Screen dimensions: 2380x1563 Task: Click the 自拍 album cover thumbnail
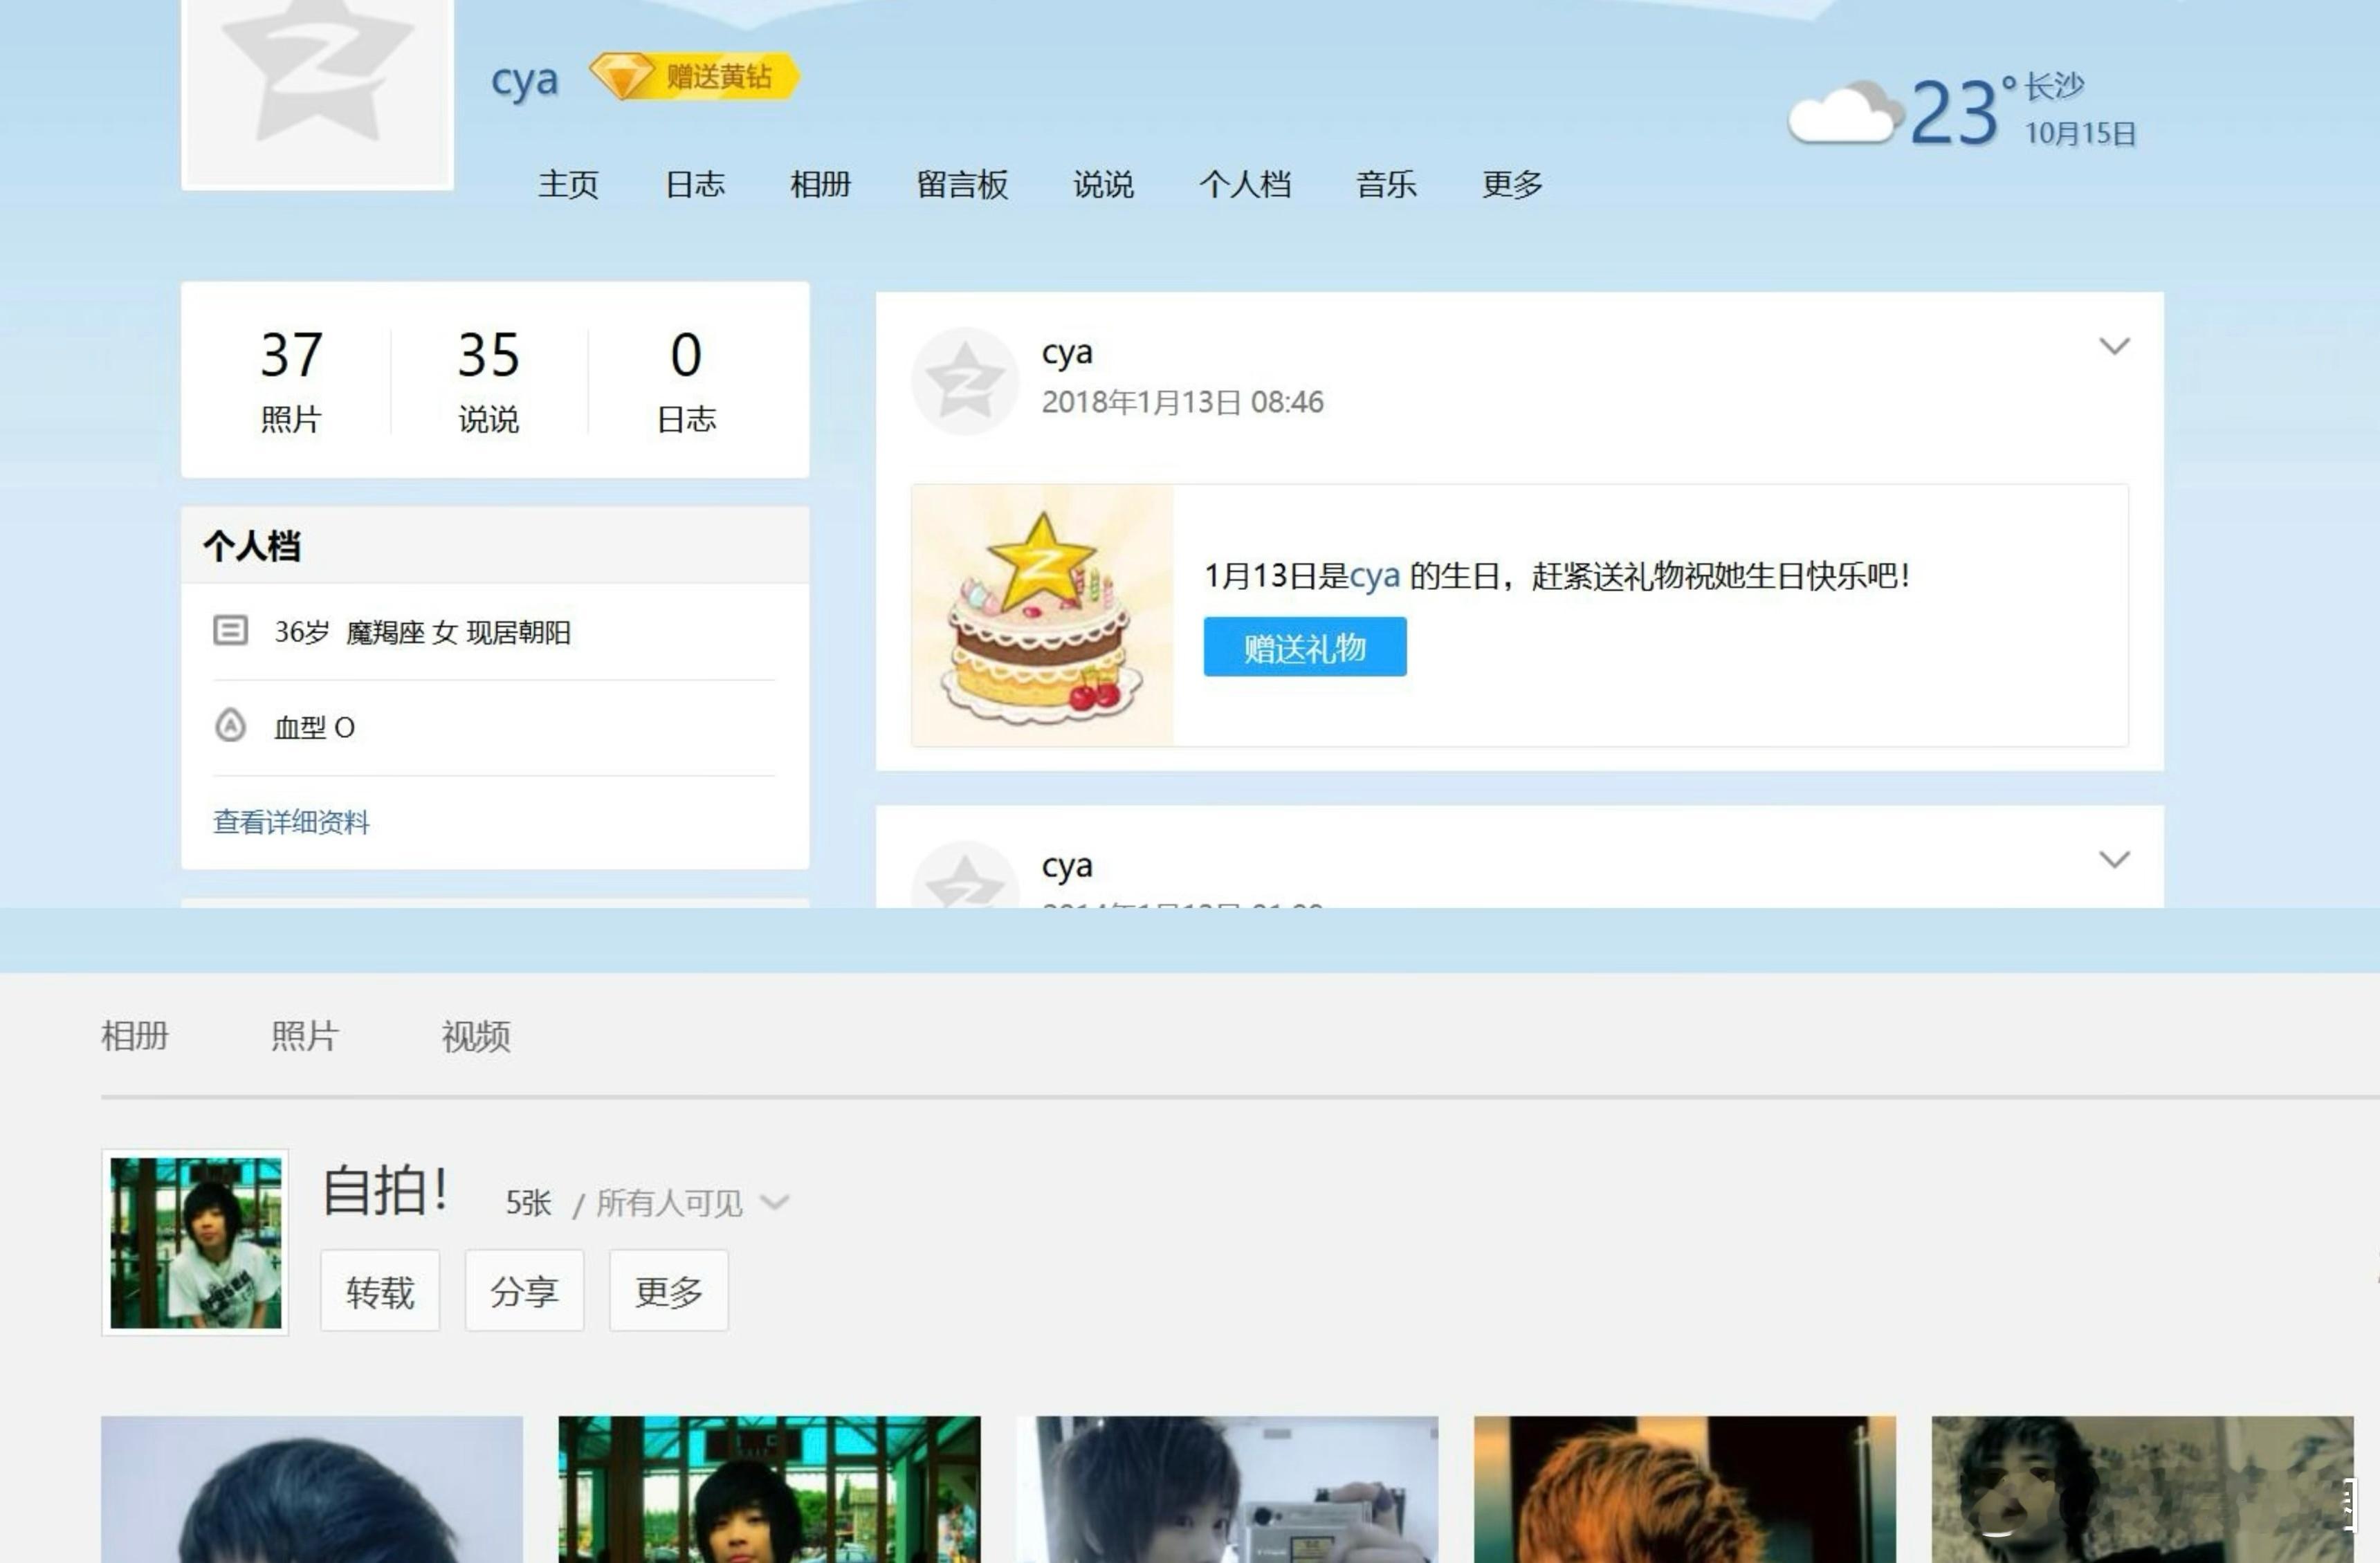tap(196, 1242)
